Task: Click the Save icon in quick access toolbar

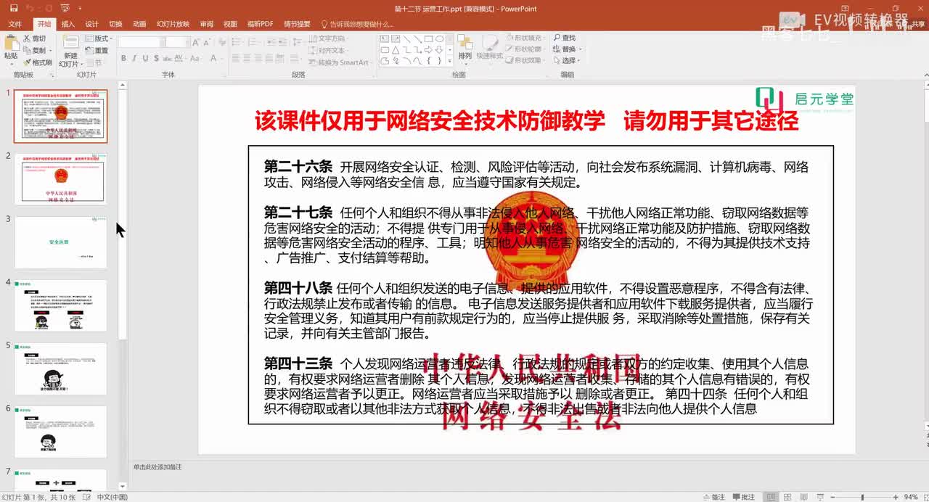Action: click(13, 9)
